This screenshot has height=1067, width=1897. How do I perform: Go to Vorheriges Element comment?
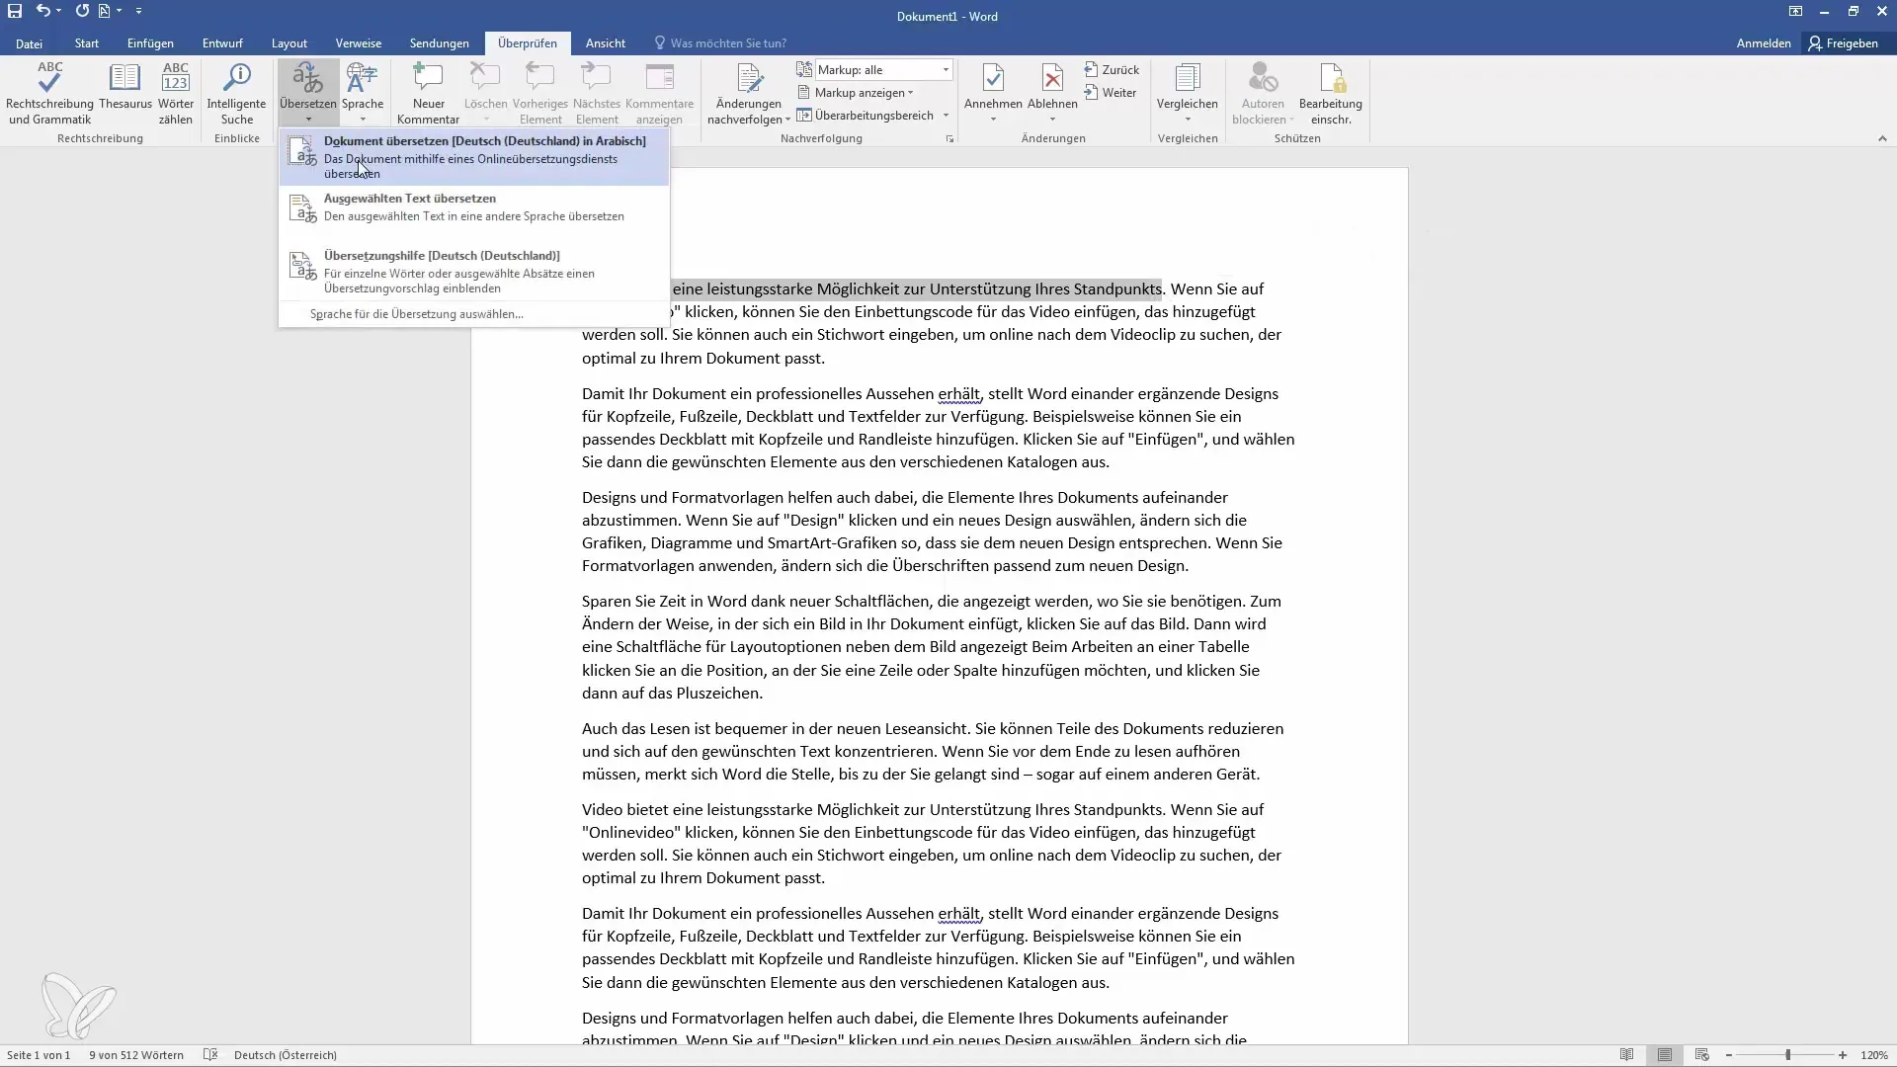(540, 94)
